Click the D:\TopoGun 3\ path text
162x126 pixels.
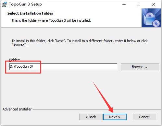point(21,66)
